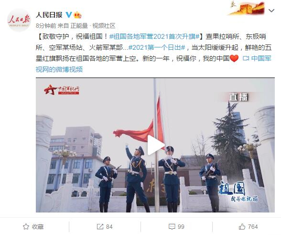
Task: Click the red heart emoji in post
Action: point(234,58)
